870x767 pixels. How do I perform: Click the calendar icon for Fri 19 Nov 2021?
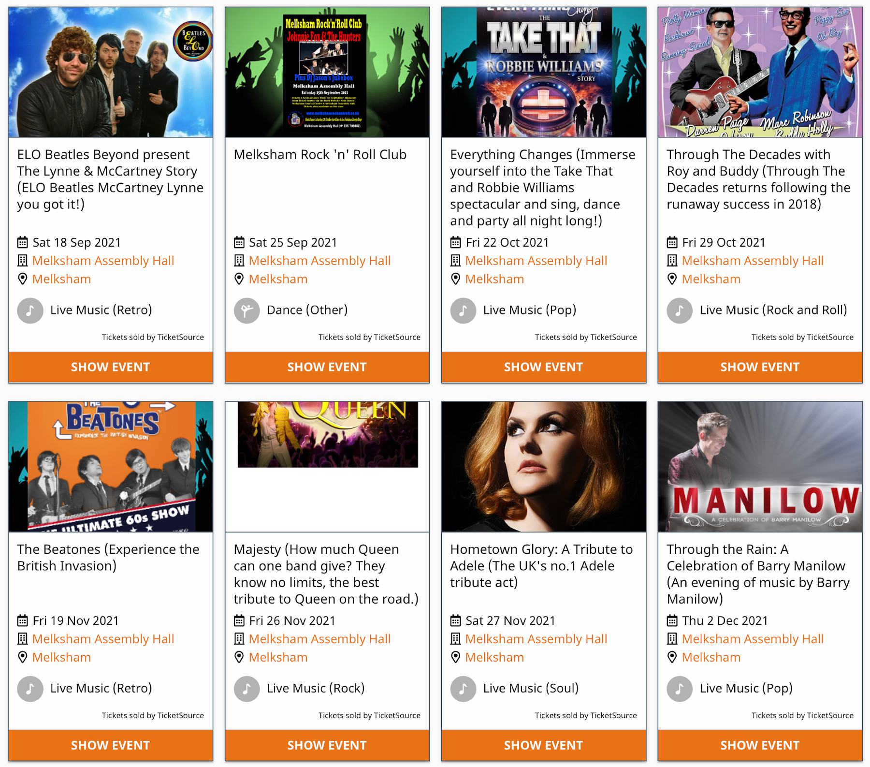coord(22,620)
